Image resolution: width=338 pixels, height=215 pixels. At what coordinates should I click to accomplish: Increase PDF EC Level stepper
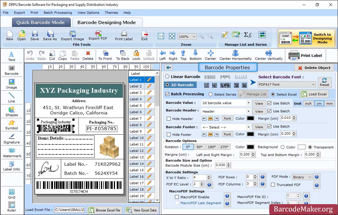point(202,183)
